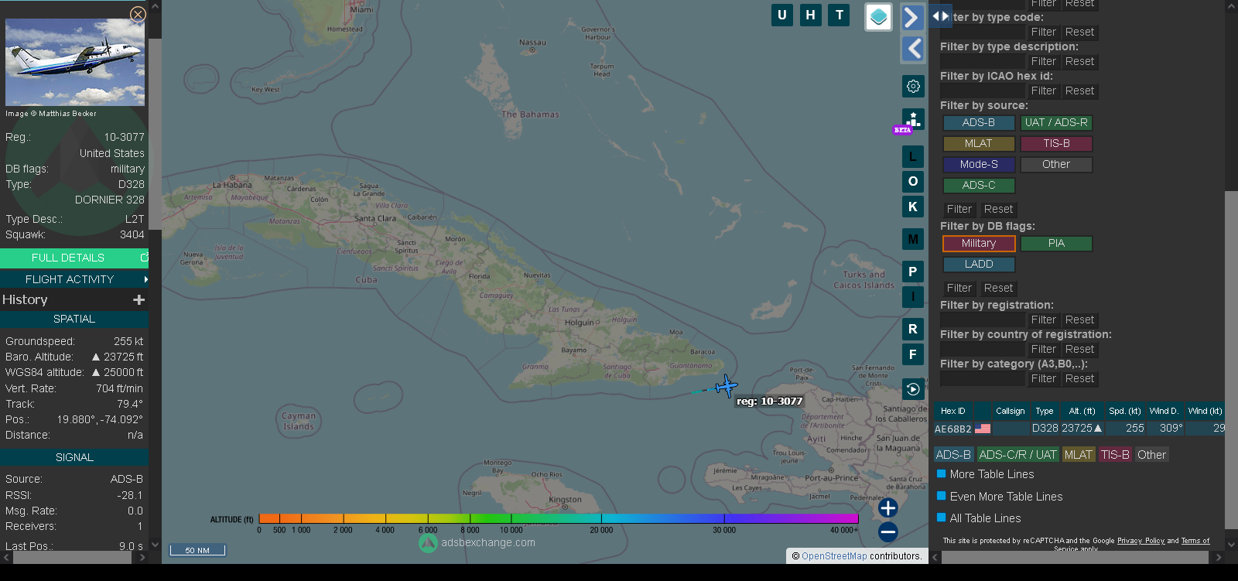Select table row AE68B2

1079,428
